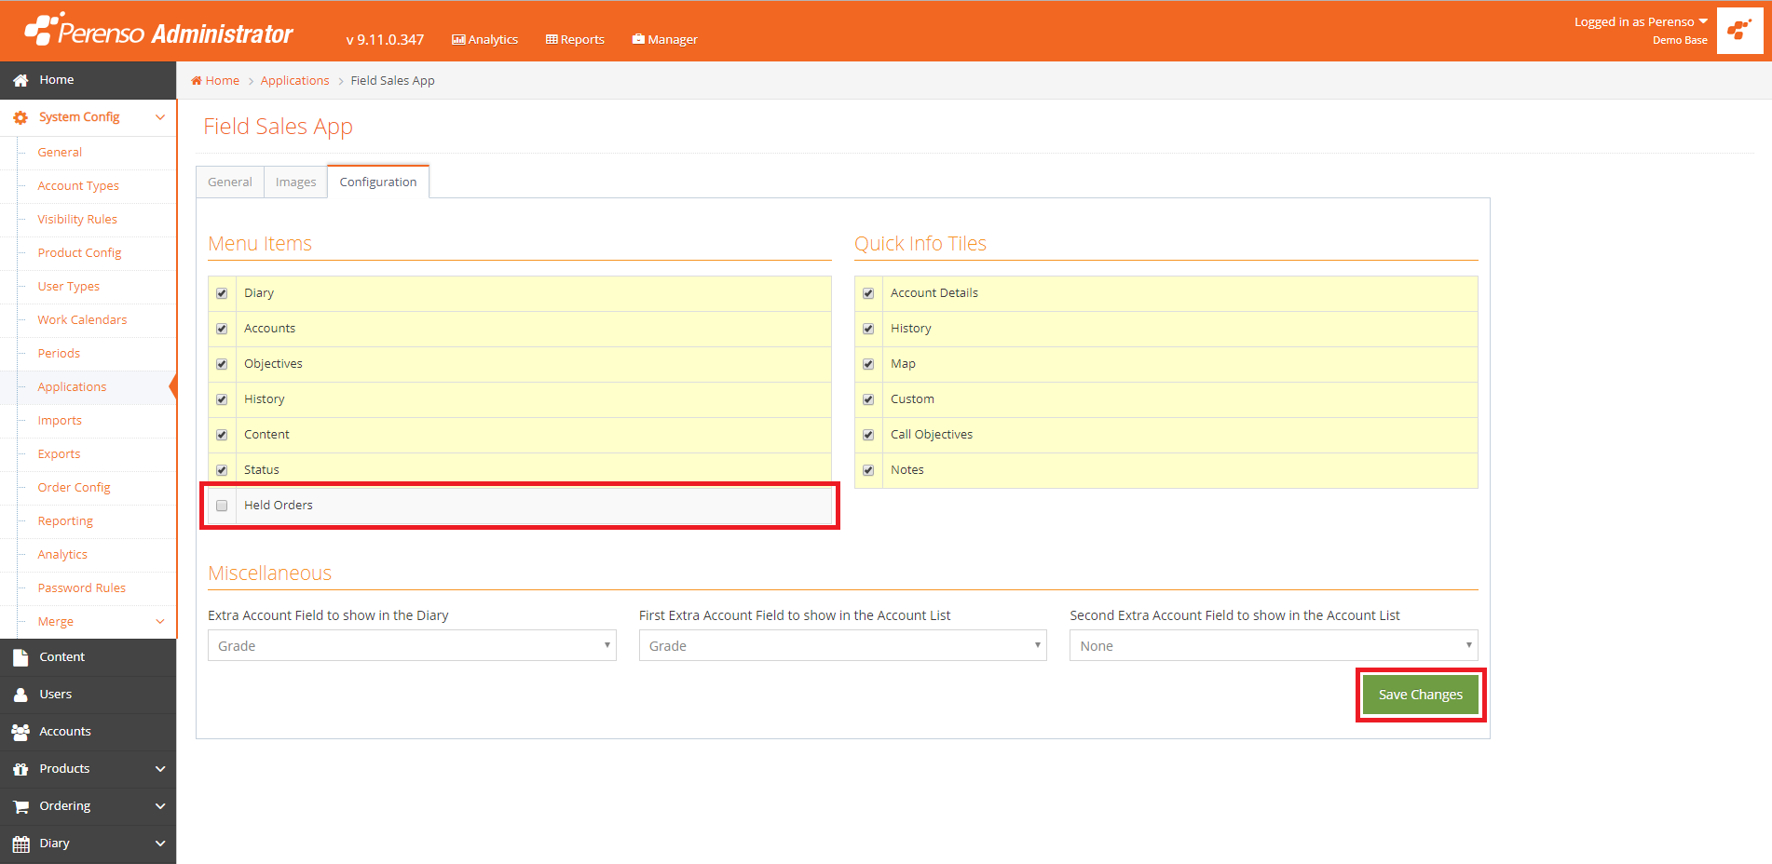Open Extra Account Field in Diary dropdown
Image resolution: width=1772 pixels, height=864 pixels.
click(412, 645)
